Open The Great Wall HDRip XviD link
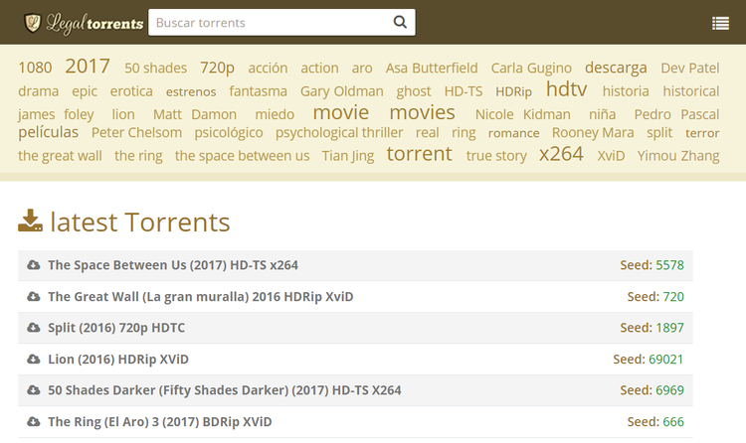Viewport: 746px width, 443px height. [200, 296]
